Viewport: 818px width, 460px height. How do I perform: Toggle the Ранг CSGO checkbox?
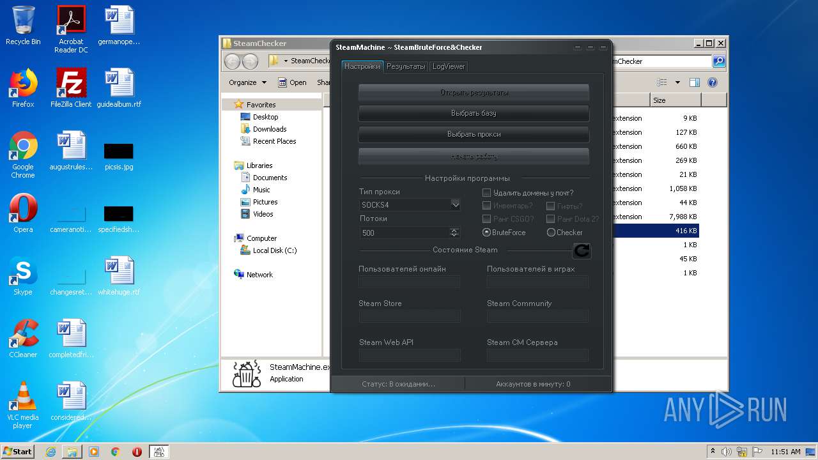pos(486,218)
